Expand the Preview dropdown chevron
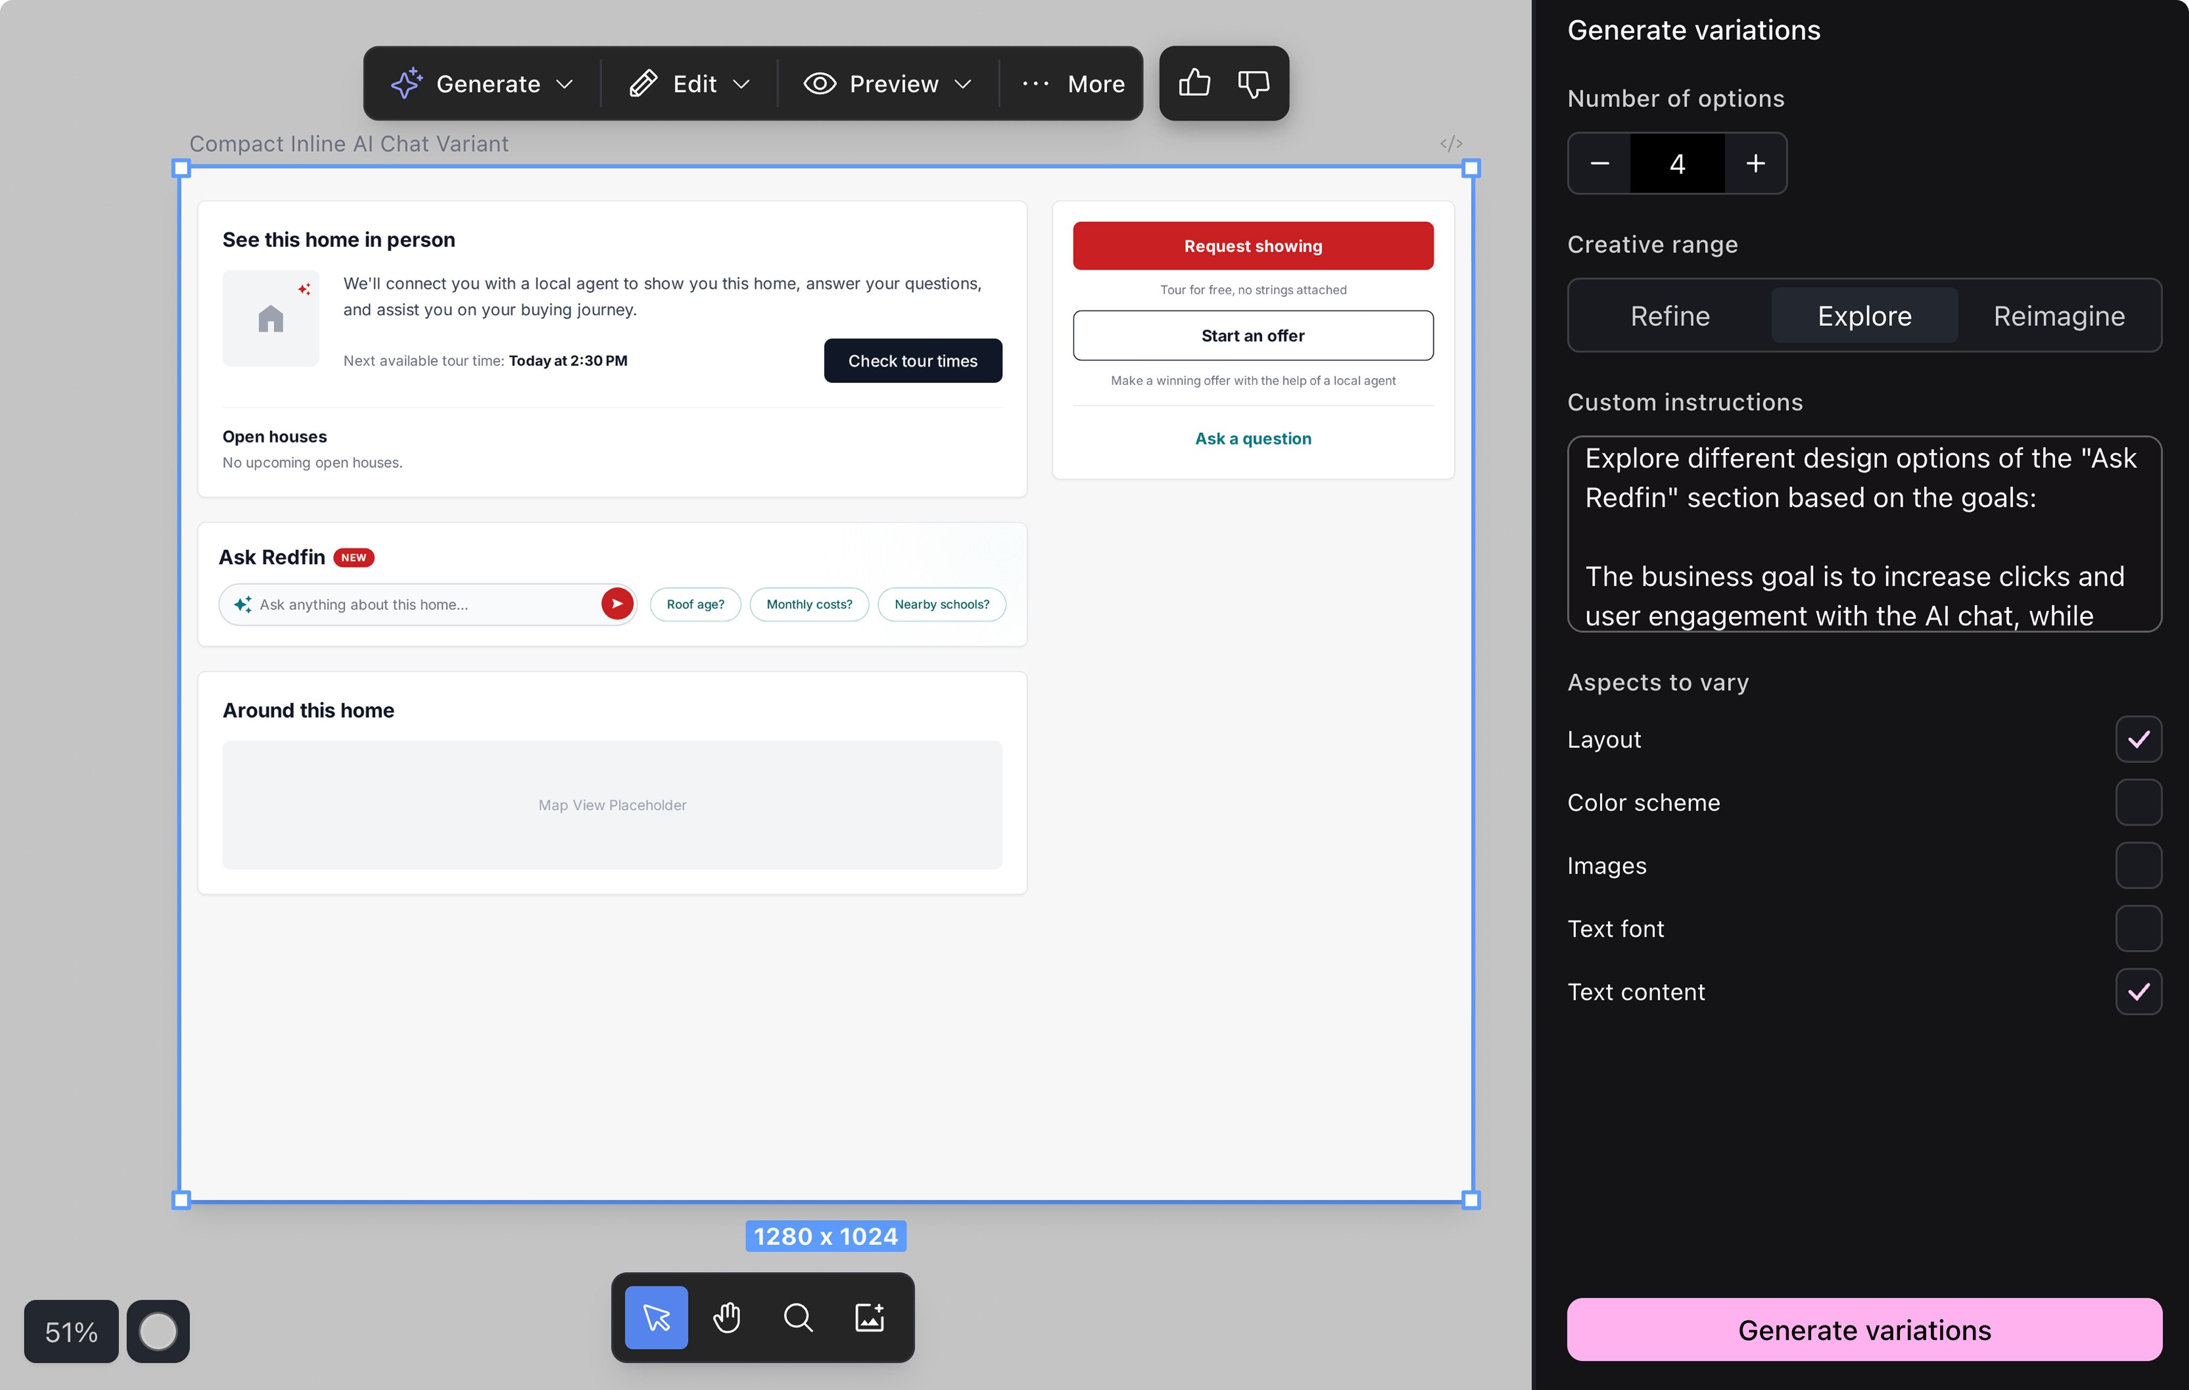This screenshot has width=2189, height=1390. (x=963, y=85)
